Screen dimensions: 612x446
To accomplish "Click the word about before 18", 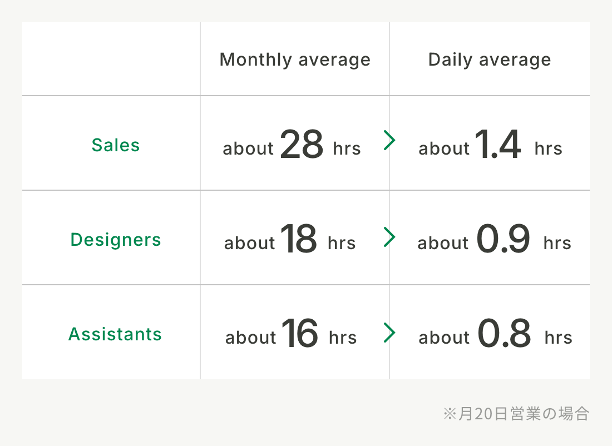I will [x=249, y=242].
